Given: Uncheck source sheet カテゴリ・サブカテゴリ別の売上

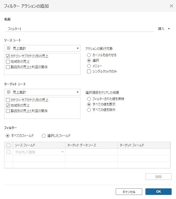Looking at the screenshot, I should [8, 56].
